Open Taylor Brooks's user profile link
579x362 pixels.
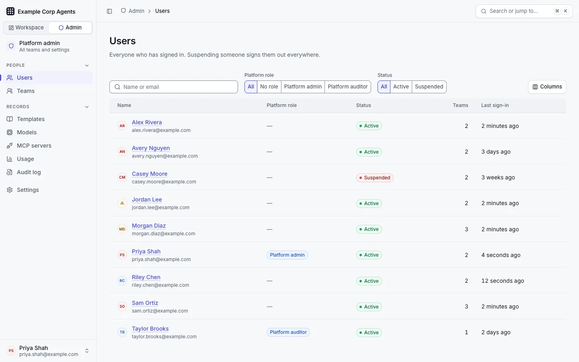(x=150, y=329)
